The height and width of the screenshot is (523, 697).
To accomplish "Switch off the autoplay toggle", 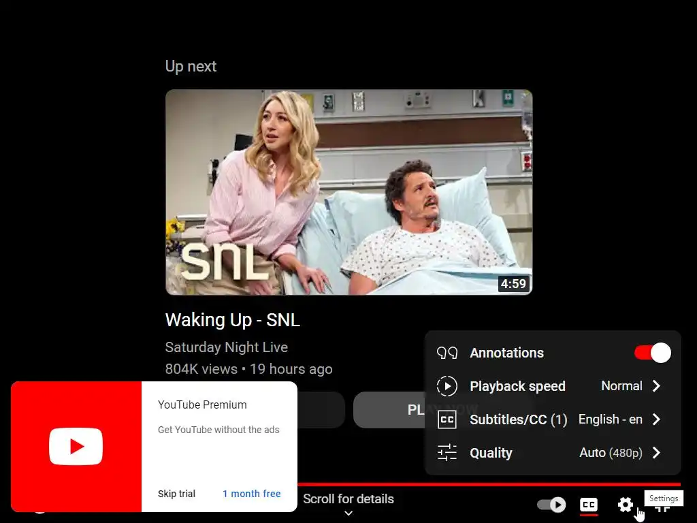I will point(551,505).
